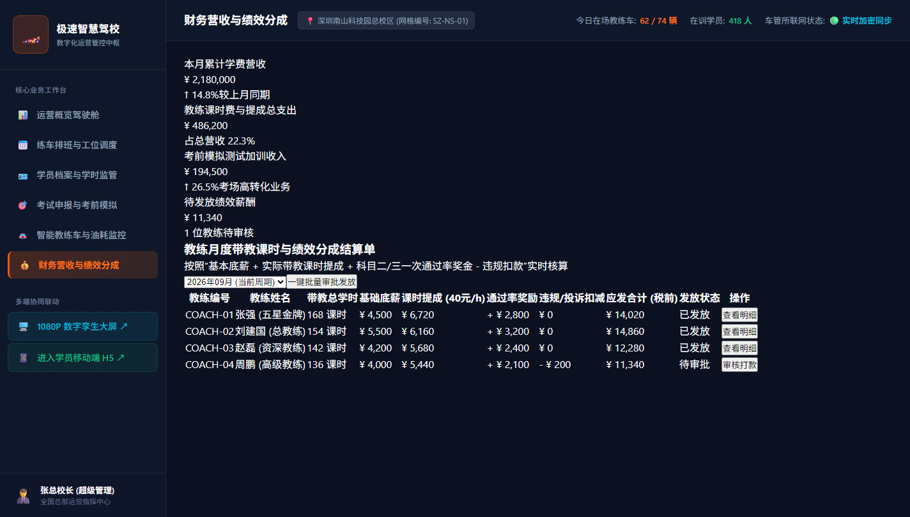Click the racing car logo icon
The height and width of the screenshot is (517, 910).
(x=30, y=35)
